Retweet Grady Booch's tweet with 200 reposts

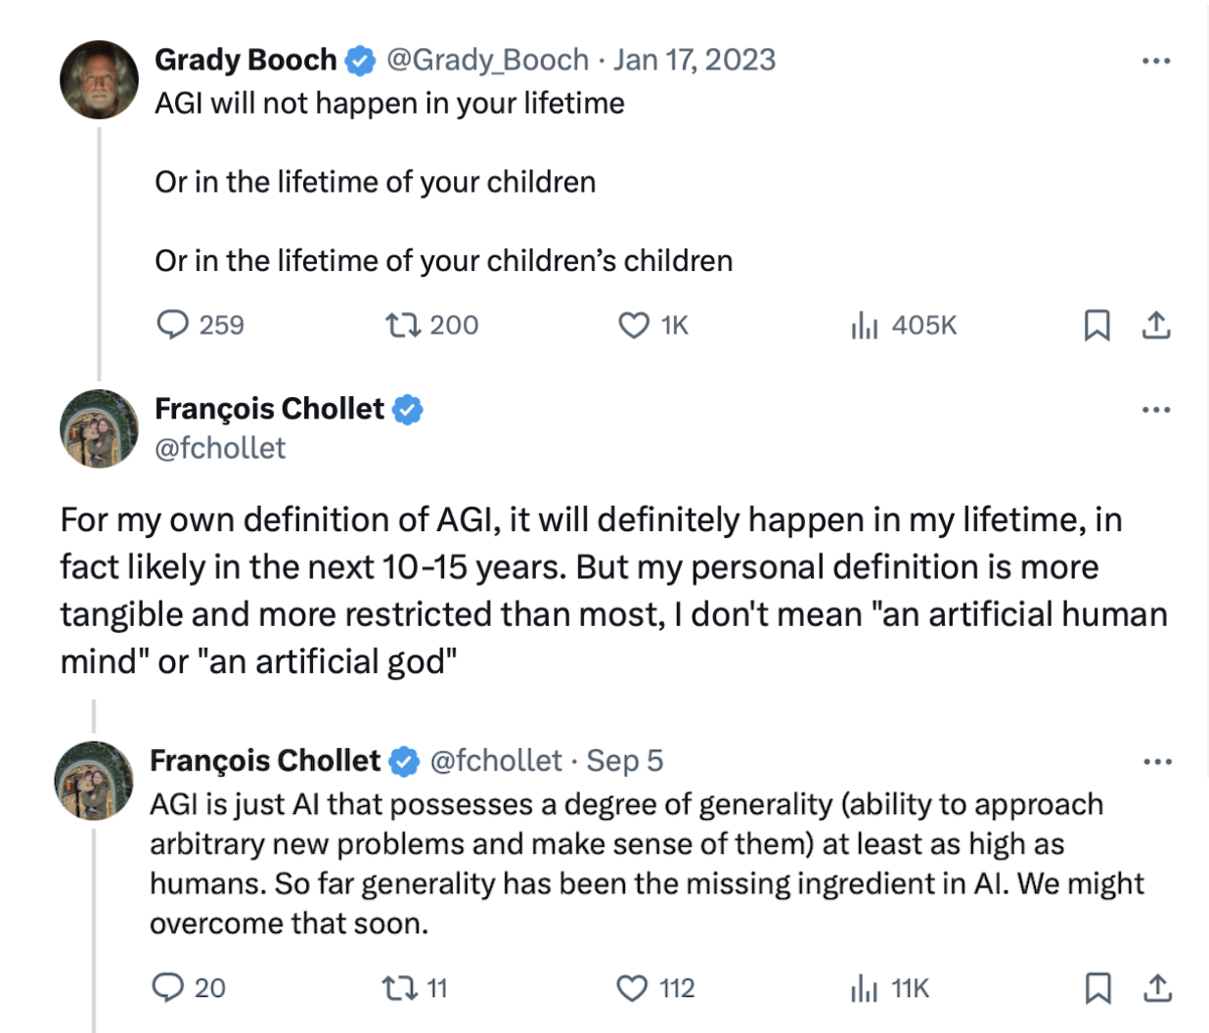click(x=402, y=325)
